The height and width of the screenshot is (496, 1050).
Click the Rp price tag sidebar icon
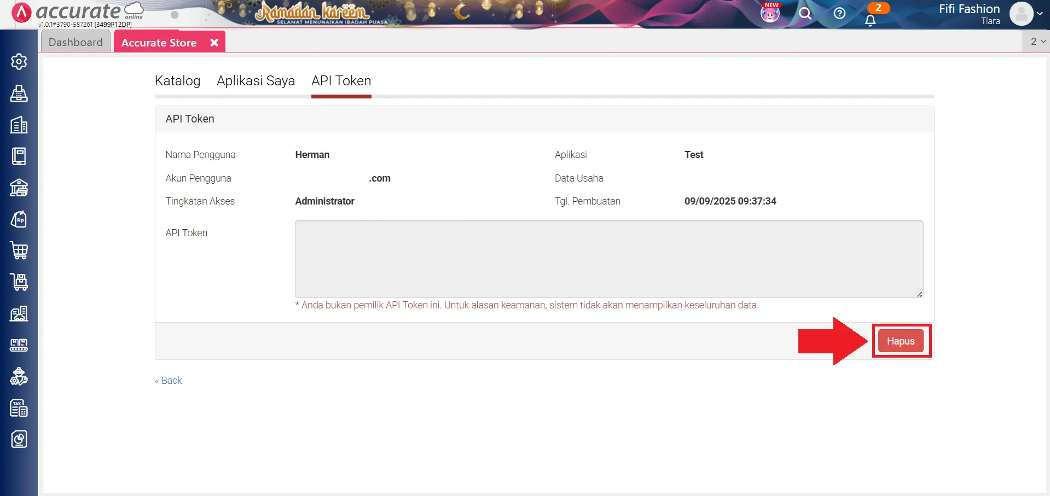tap(19, 220)
